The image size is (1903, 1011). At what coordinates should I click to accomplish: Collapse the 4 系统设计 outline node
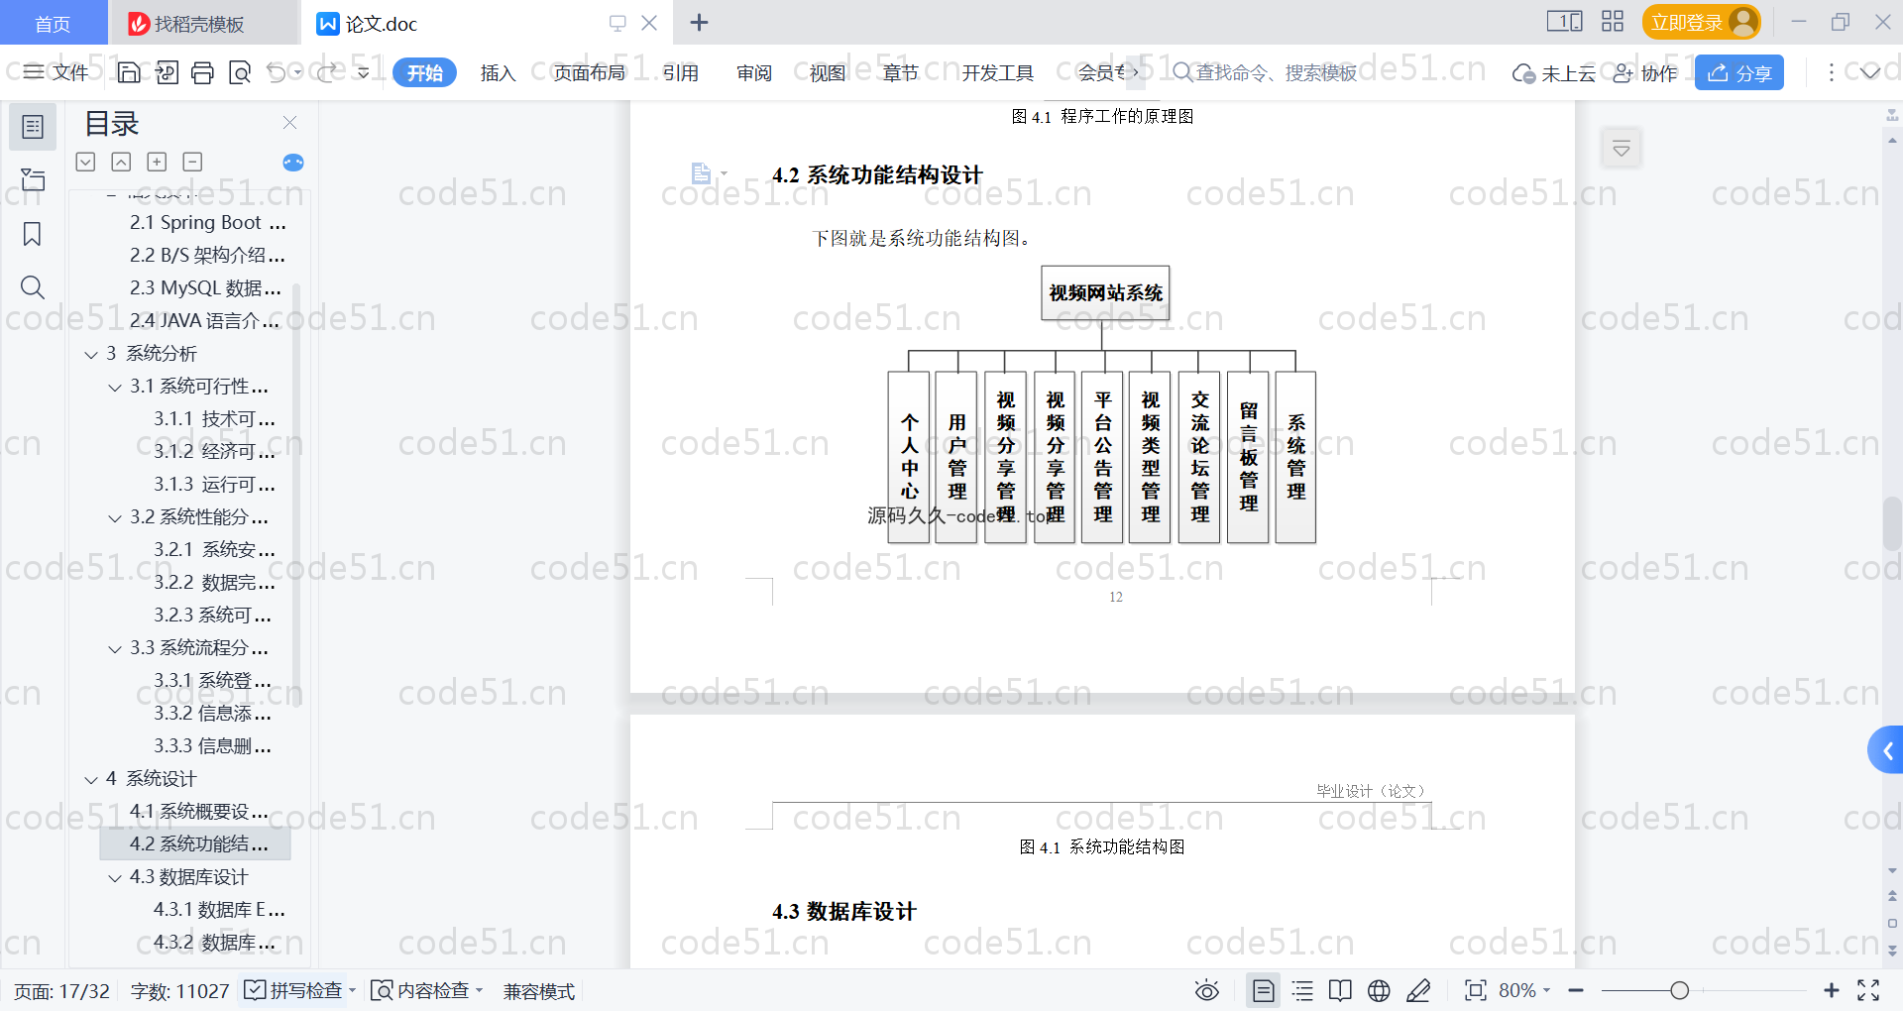(91, 779)
